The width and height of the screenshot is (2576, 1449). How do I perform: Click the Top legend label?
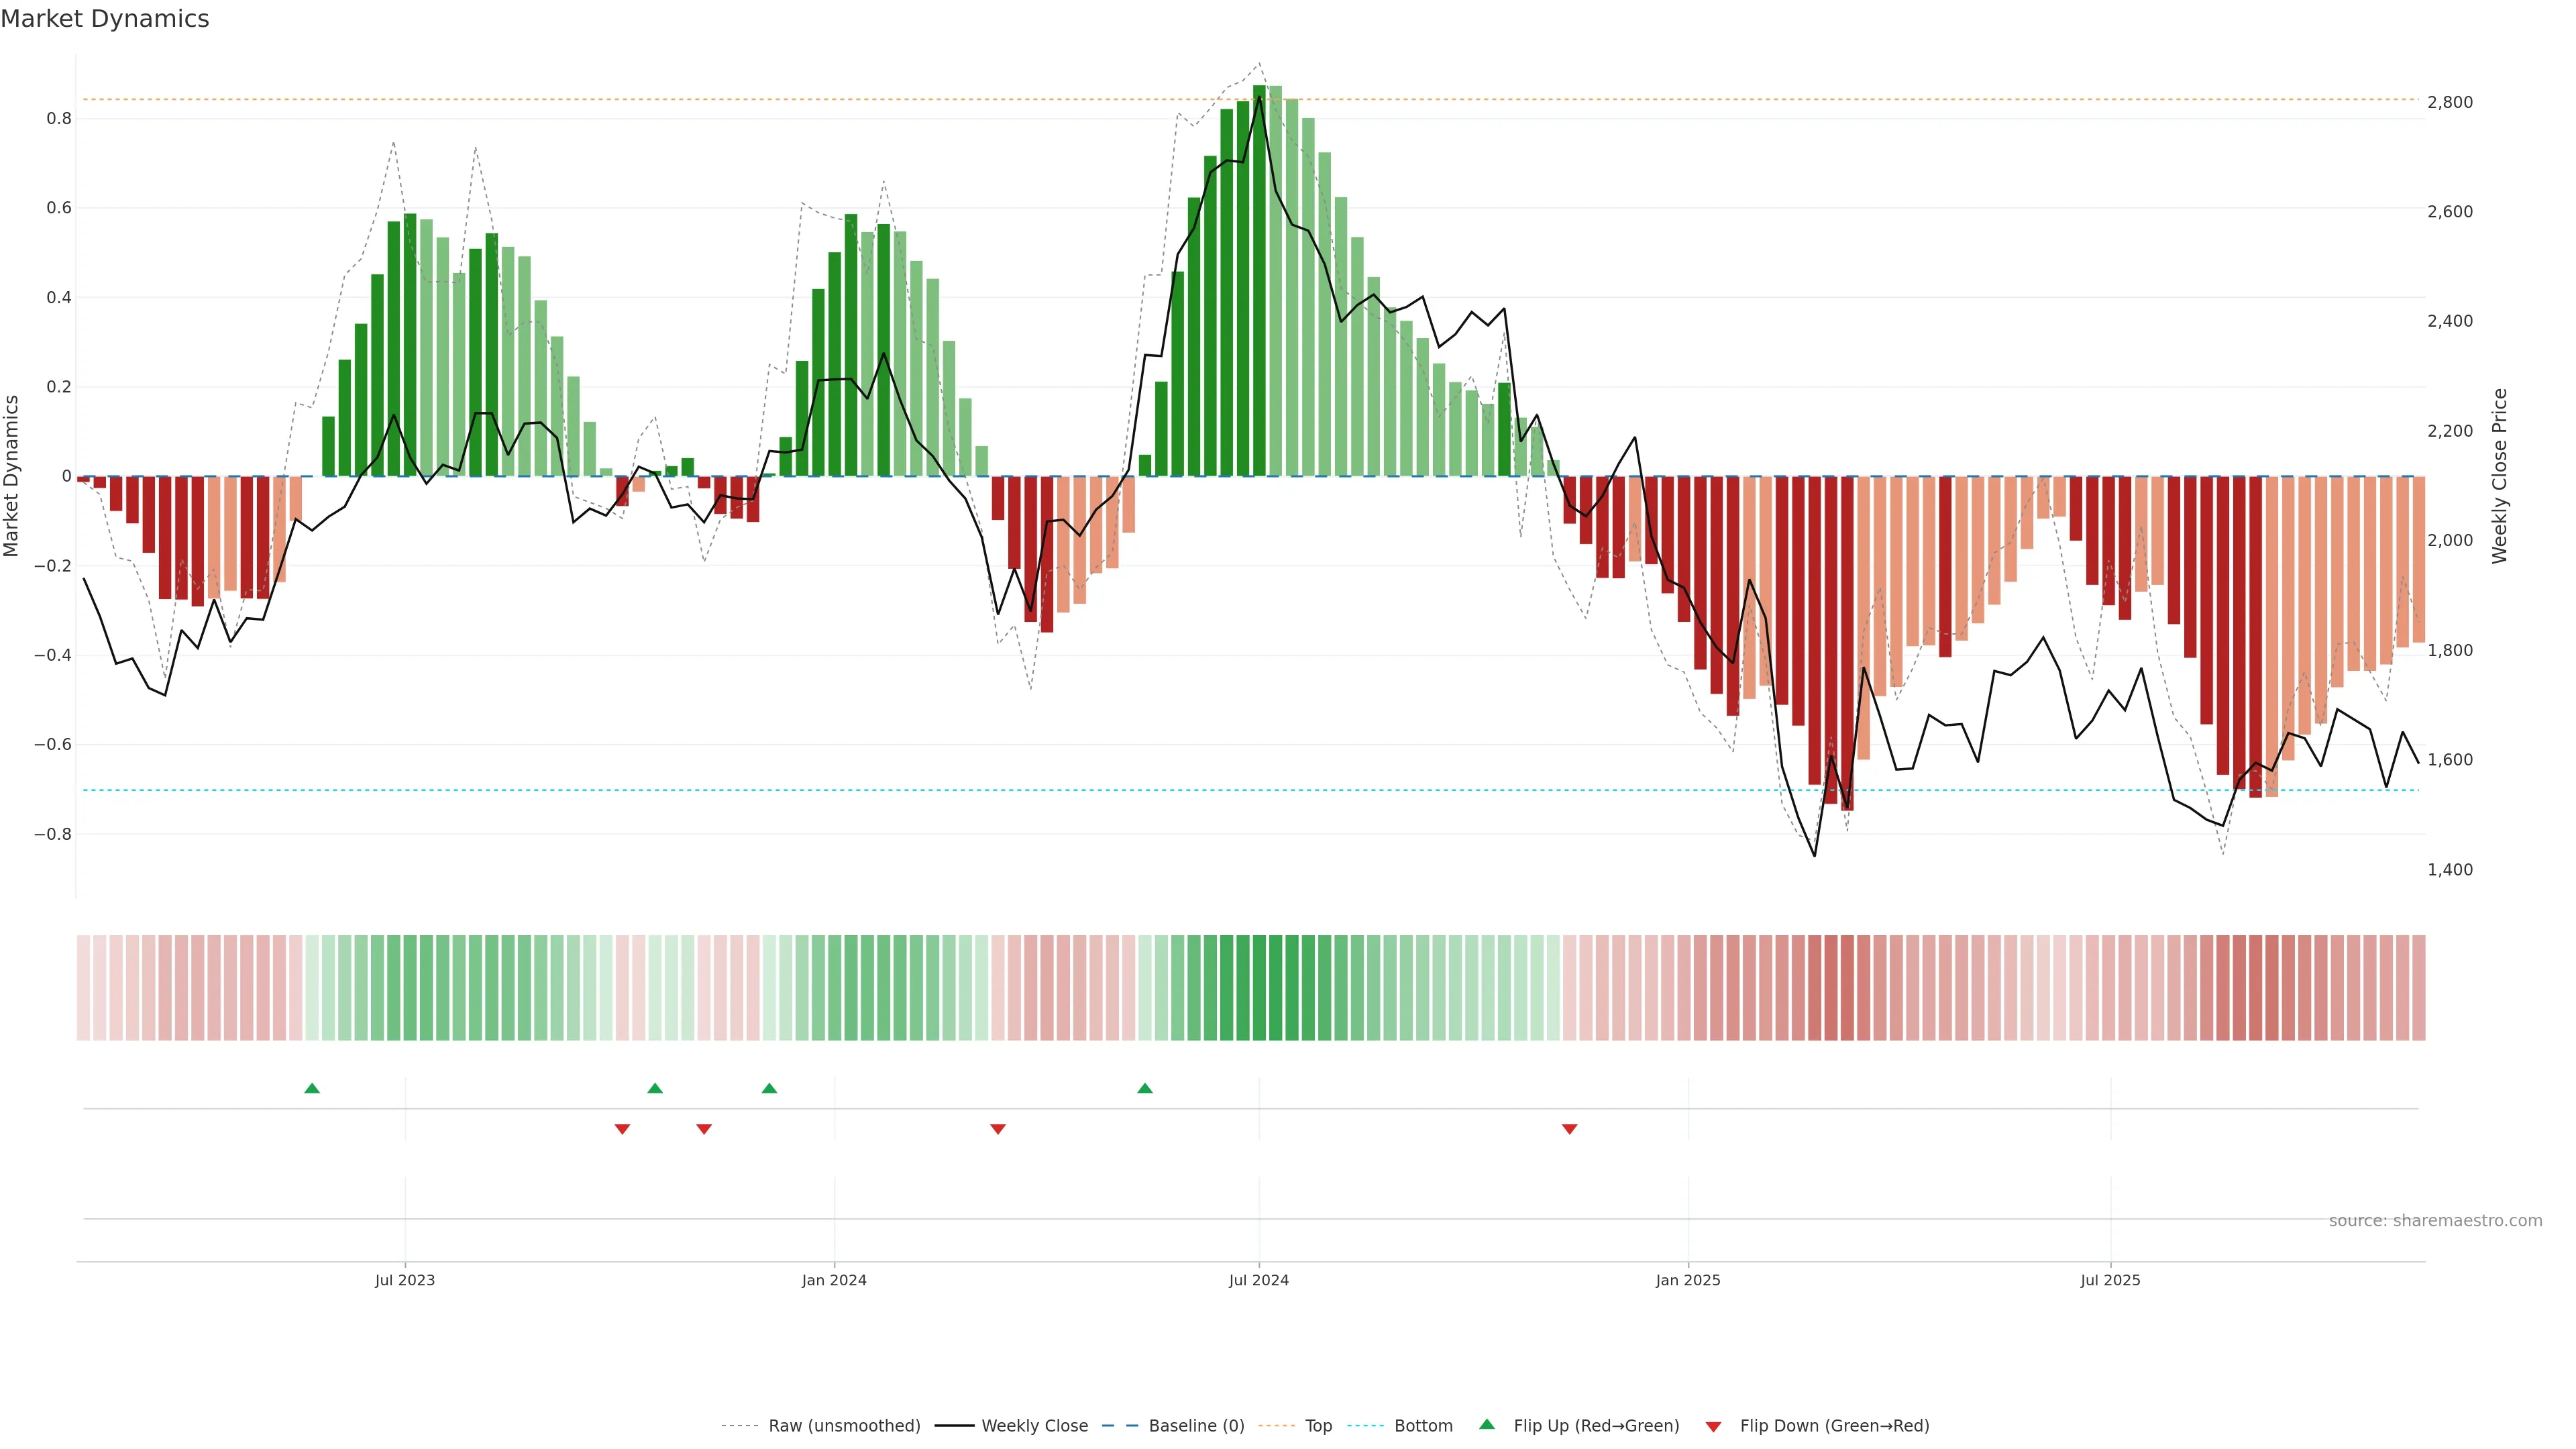point(1318,1426)
